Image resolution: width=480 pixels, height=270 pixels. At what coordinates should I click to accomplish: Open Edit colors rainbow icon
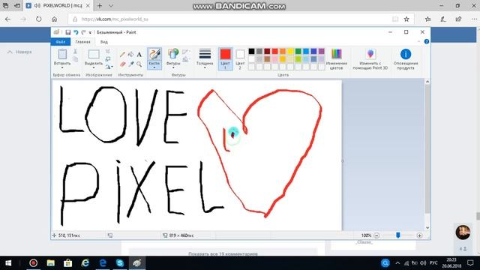tap(336, 54)
